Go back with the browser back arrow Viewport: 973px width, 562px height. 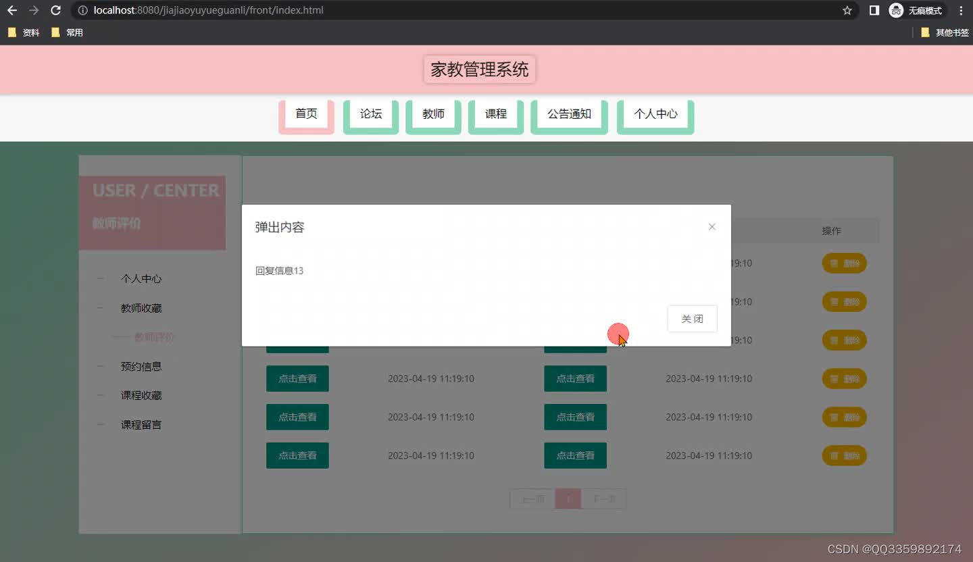click(x=12, y=11)
